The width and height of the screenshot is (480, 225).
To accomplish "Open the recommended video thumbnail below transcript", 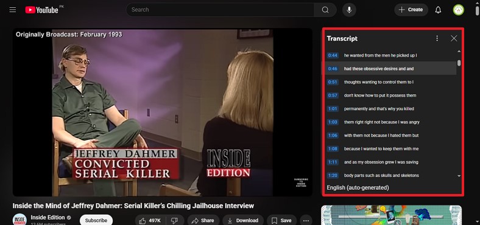I will coord(391,215).
